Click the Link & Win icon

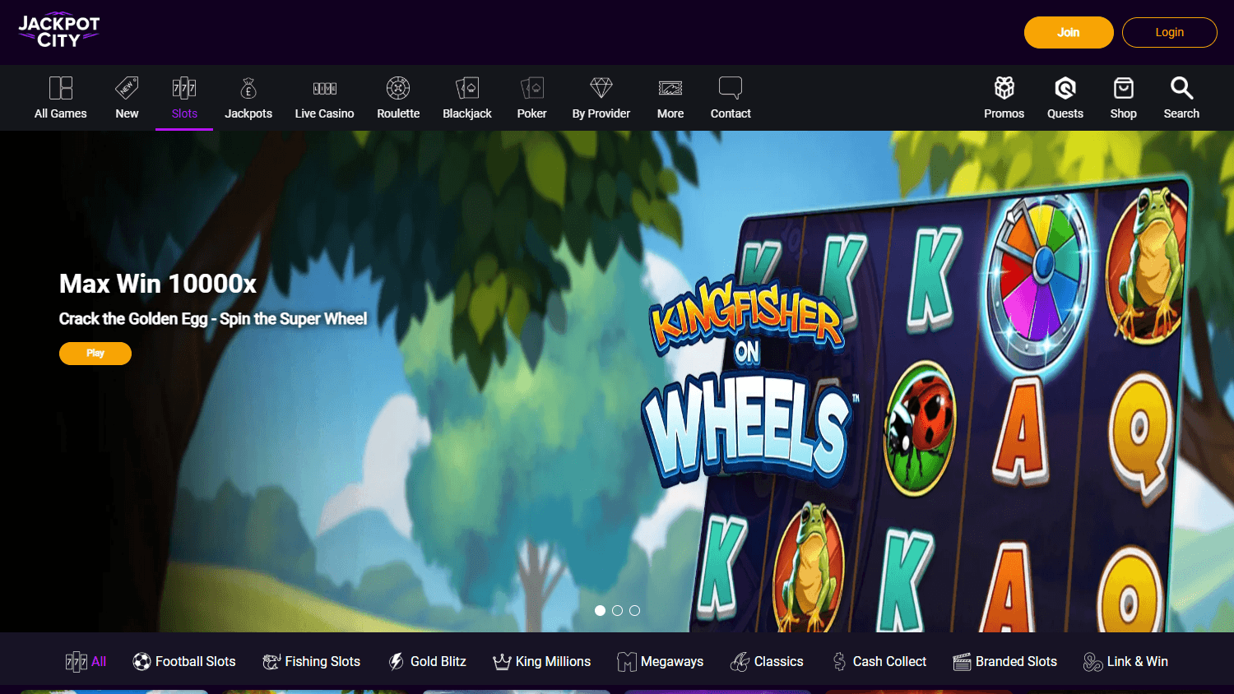(1093, 661)
